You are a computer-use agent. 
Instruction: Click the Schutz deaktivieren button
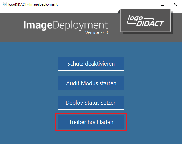click(x=91, y=64)
